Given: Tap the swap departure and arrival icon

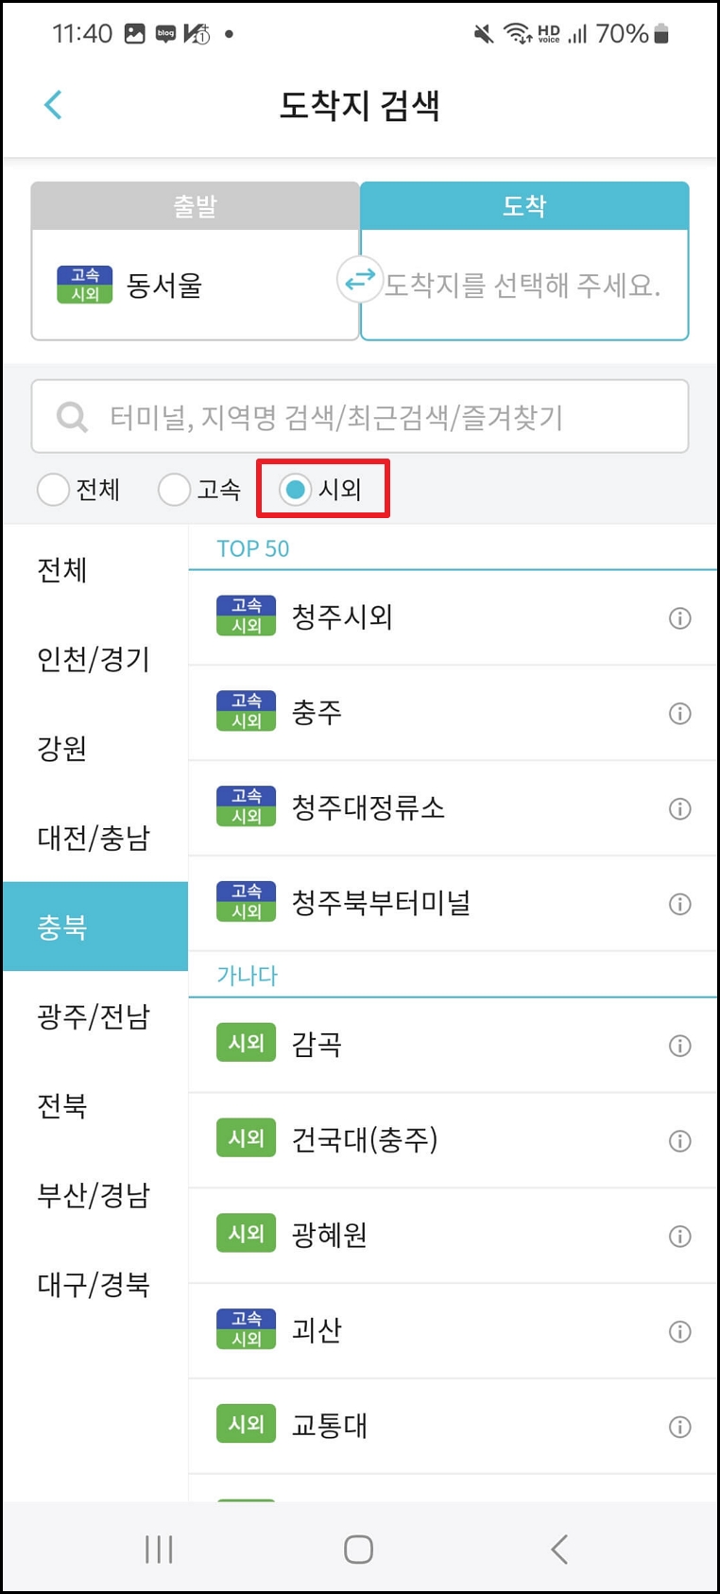Looking at the screenshot, I should [x=360, y=280].
